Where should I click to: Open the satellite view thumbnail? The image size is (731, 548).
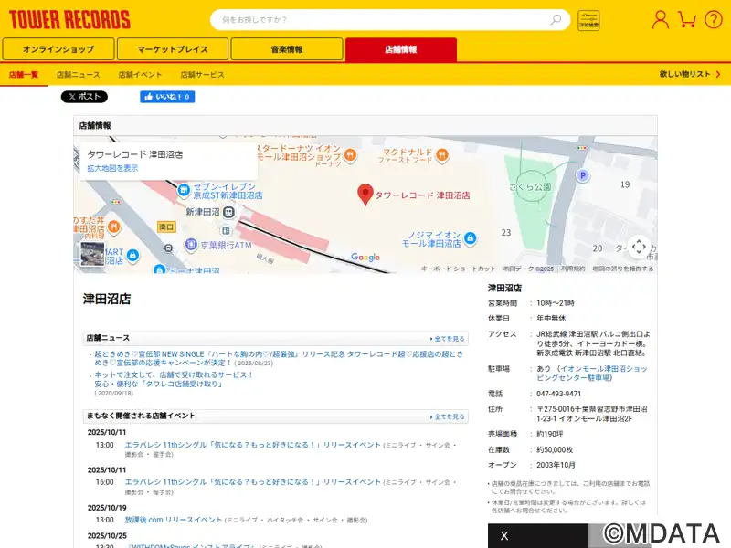tap(92, 254)
